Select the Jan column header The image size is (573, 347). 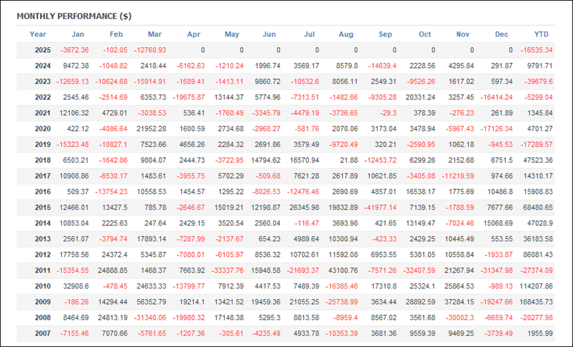coord(78,34)
